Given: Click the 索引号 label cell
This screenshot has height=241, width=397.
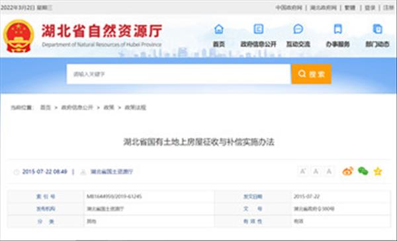Looking at the screenshot, I should 46,196.
